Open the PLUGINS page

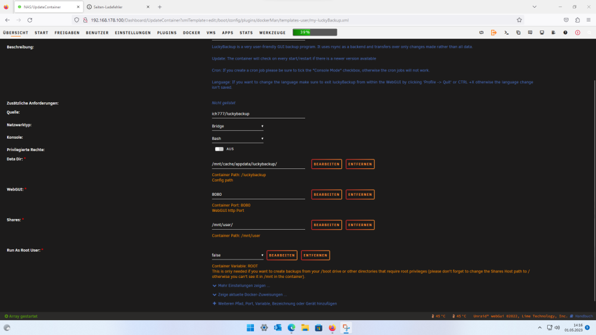tap(167, 33)
